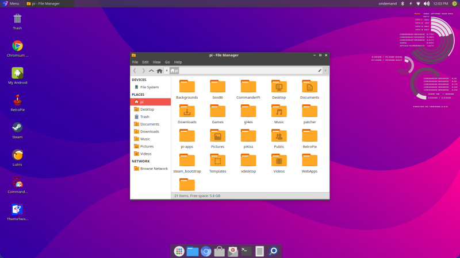Select the Pictures folder in file pane
Screen dimensions: 460x258
[218, 135]
